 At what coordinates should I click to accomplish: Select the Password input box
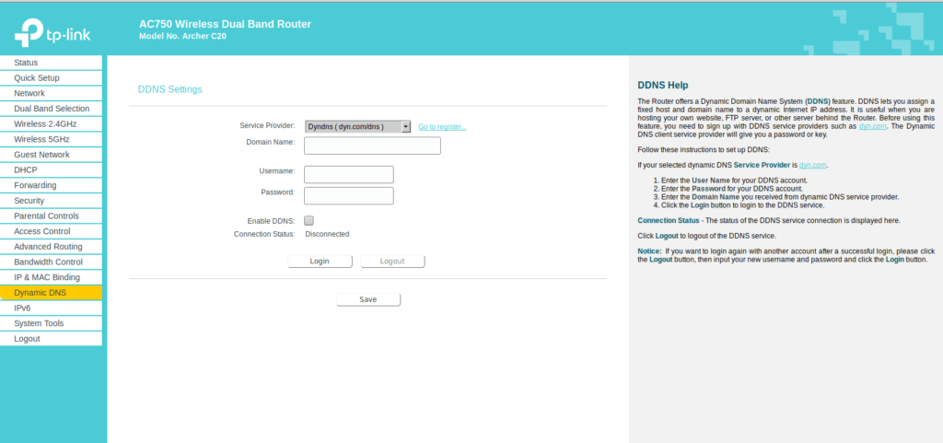(x=348, y=195)
